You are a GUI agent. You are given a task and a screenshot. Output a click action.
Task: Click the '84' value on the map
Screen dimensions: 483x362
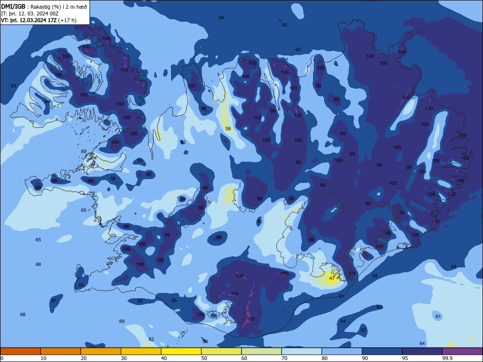[422, 343]
